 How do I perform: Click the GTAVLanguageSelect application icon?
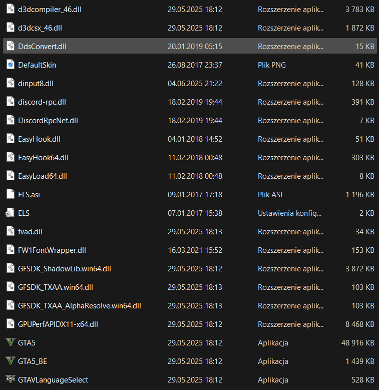[x=10, y=380]
